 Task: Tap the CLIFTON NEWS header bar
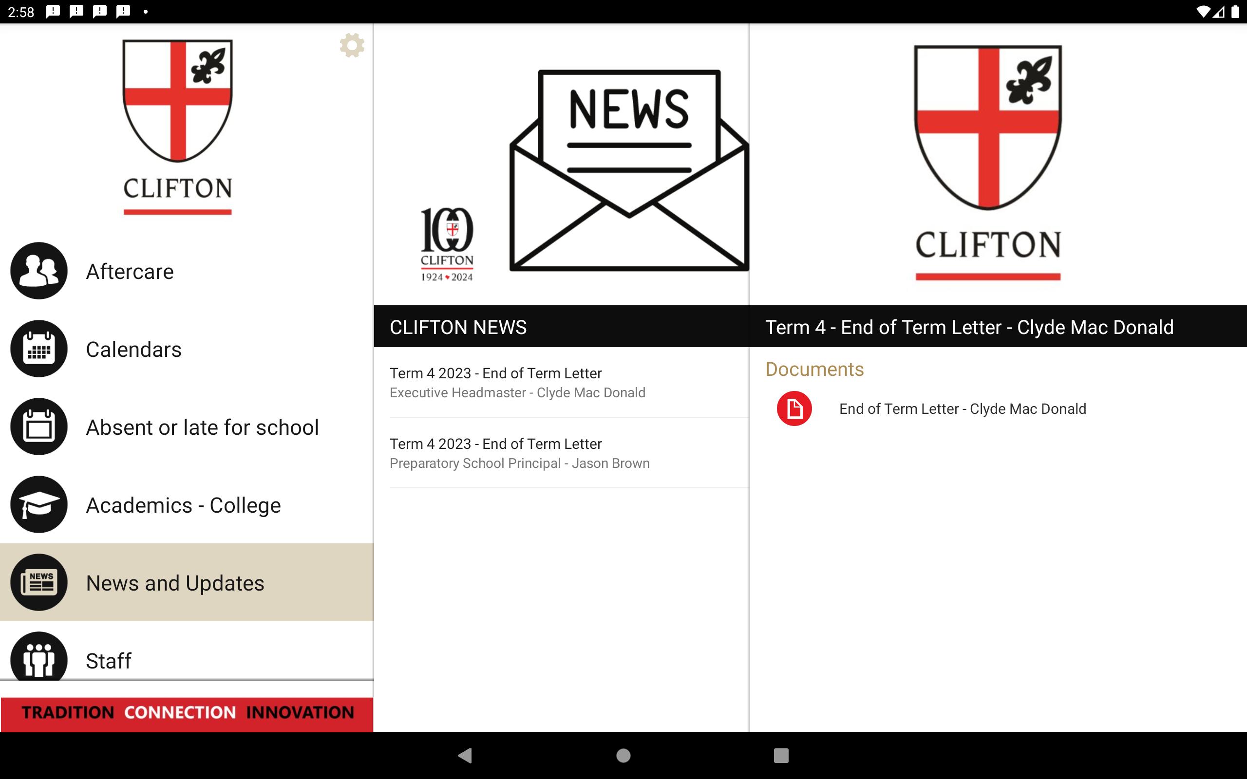point(561,327)
